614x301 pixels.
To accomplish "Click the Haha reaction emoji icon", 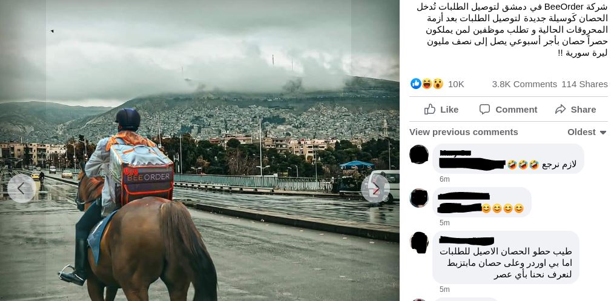I will [x=426, y=84].
